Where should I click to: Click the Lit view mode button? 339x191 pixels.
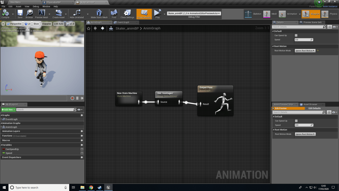click(27, 24)
